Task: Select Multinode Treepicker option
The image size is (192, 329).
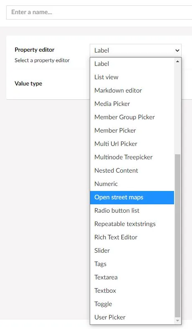Action: click(132, 157)
